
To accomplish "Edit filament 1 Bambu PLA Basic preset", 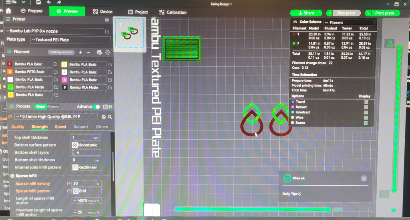I will tap(55, 64).
